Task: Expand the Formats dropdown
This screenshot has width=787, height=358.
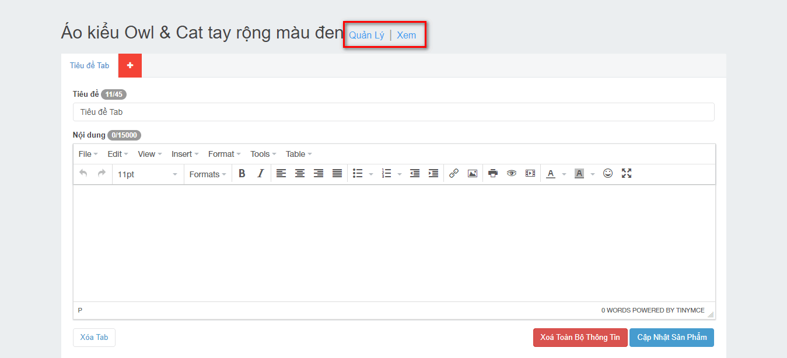Action: 208,174
